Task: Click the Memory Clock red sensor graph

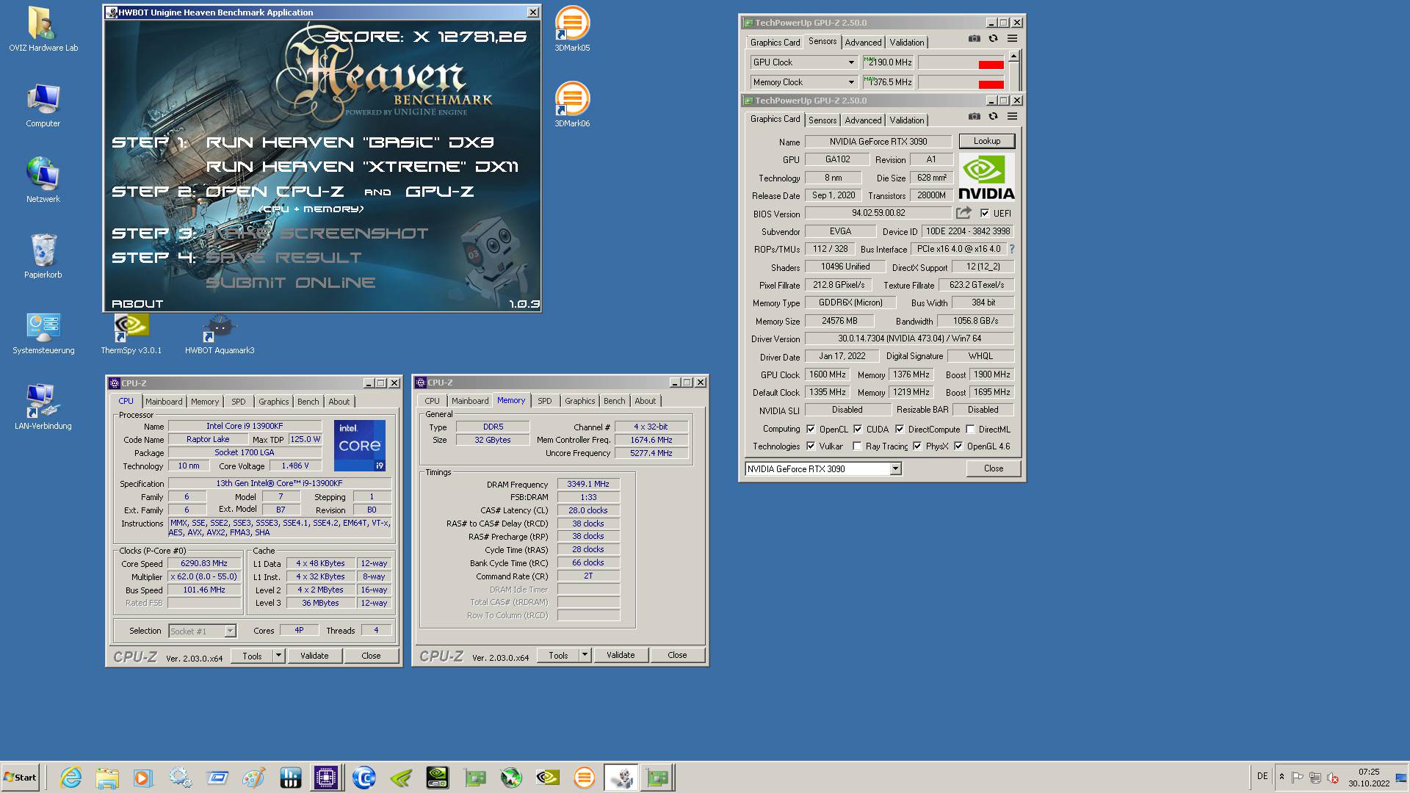Action: click(961, 82)
